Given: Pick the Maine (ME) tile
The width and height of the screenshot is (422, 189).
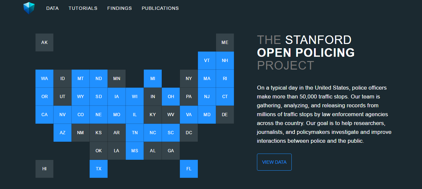Looking at the screenshot, I should 225,42.
